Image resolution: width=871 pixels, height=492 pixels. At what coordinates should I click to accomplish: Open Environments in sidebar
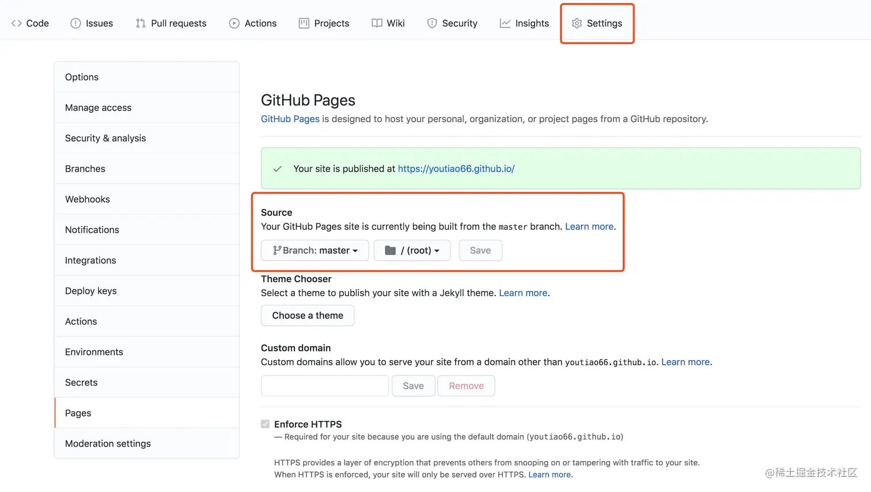coord(146,352)
